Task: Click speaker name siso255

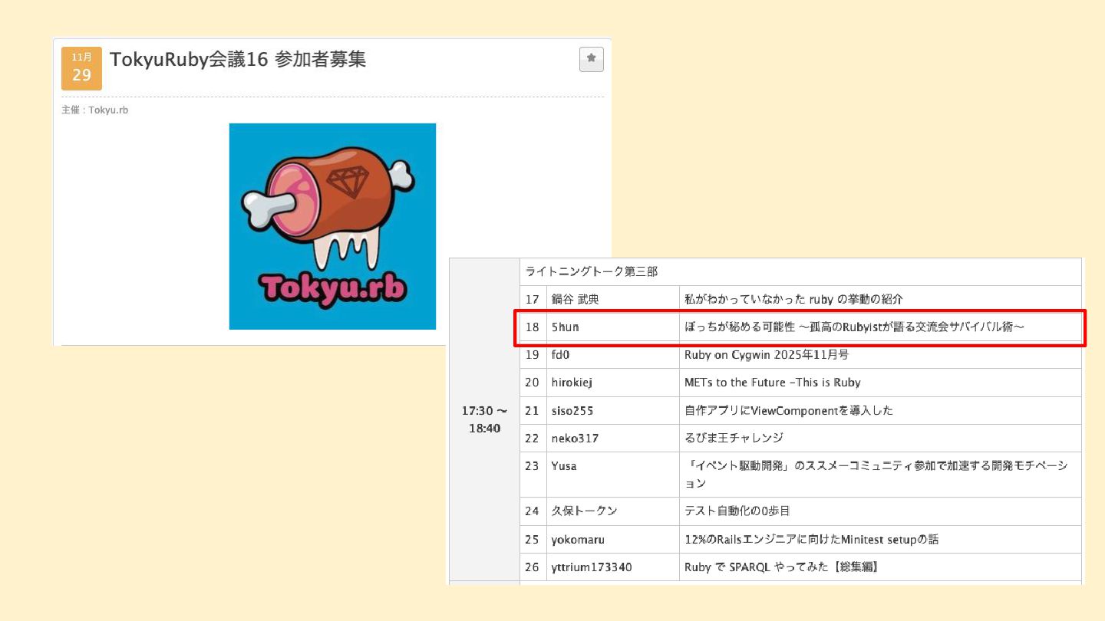Action: click(572, 411)
